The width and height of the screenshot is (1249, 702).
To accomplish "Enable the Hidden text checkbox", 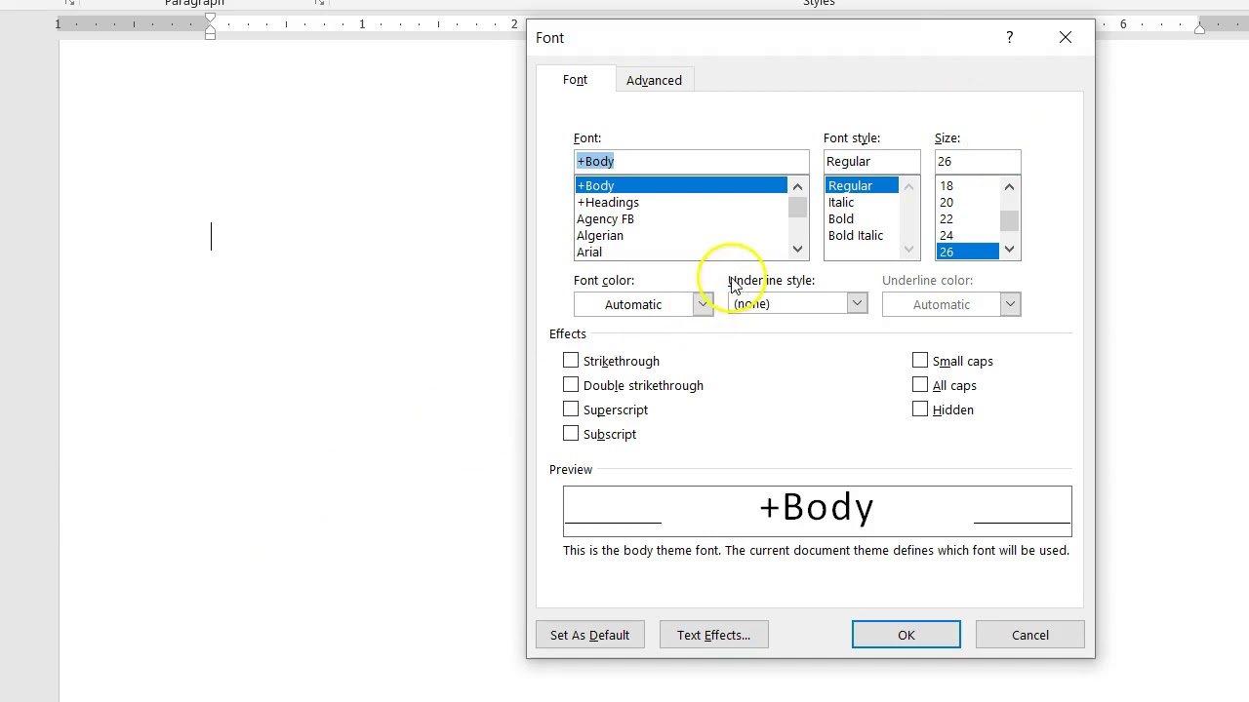I will [x=920, y=409].
